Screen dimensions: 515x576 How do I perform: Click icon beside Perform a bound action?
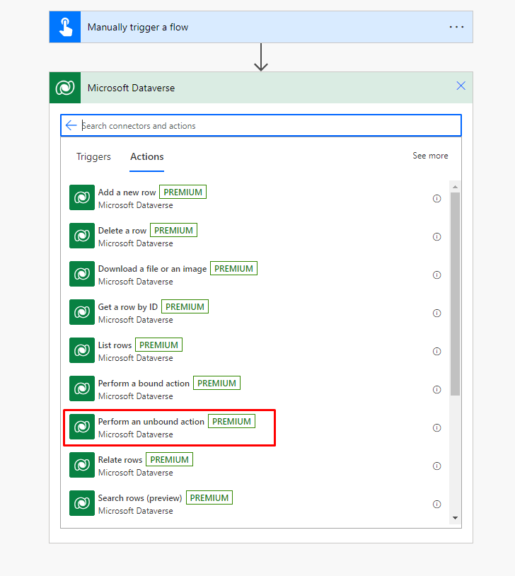point(82,388)
